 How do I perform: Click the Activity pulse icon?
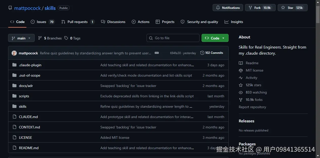click(x=241, y=78)
